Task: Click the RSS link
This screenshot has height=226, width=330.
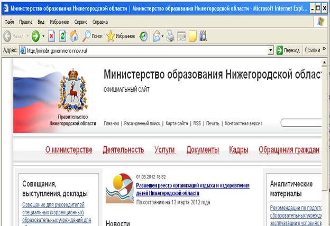Action: click(x=197, y=124)
